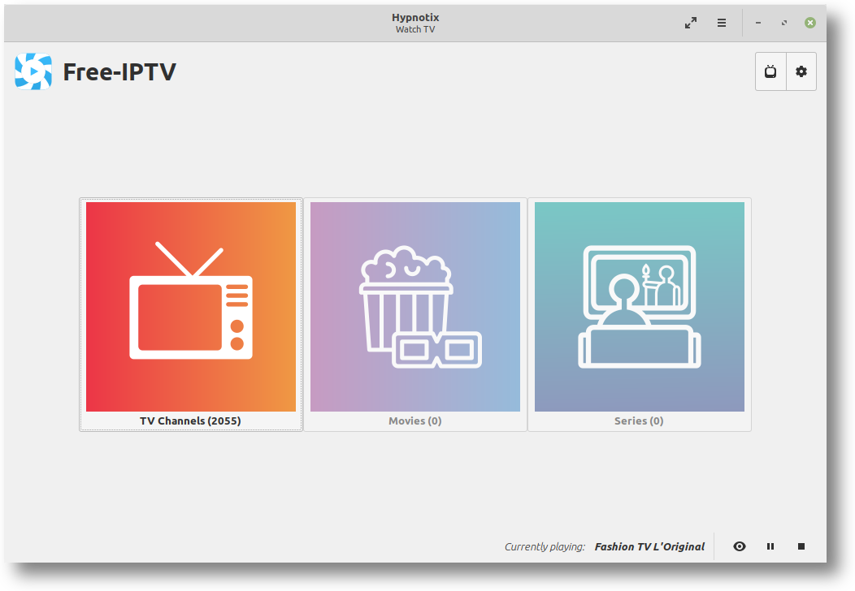The width and height of the screenshot is (855, 591).
Task: Show the currently playing channel with eye icon
Action: (740, 546)
